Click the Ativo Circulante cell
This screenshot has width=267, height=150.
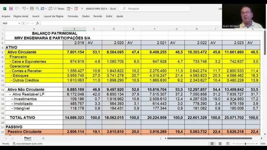[x=34, y=52]
